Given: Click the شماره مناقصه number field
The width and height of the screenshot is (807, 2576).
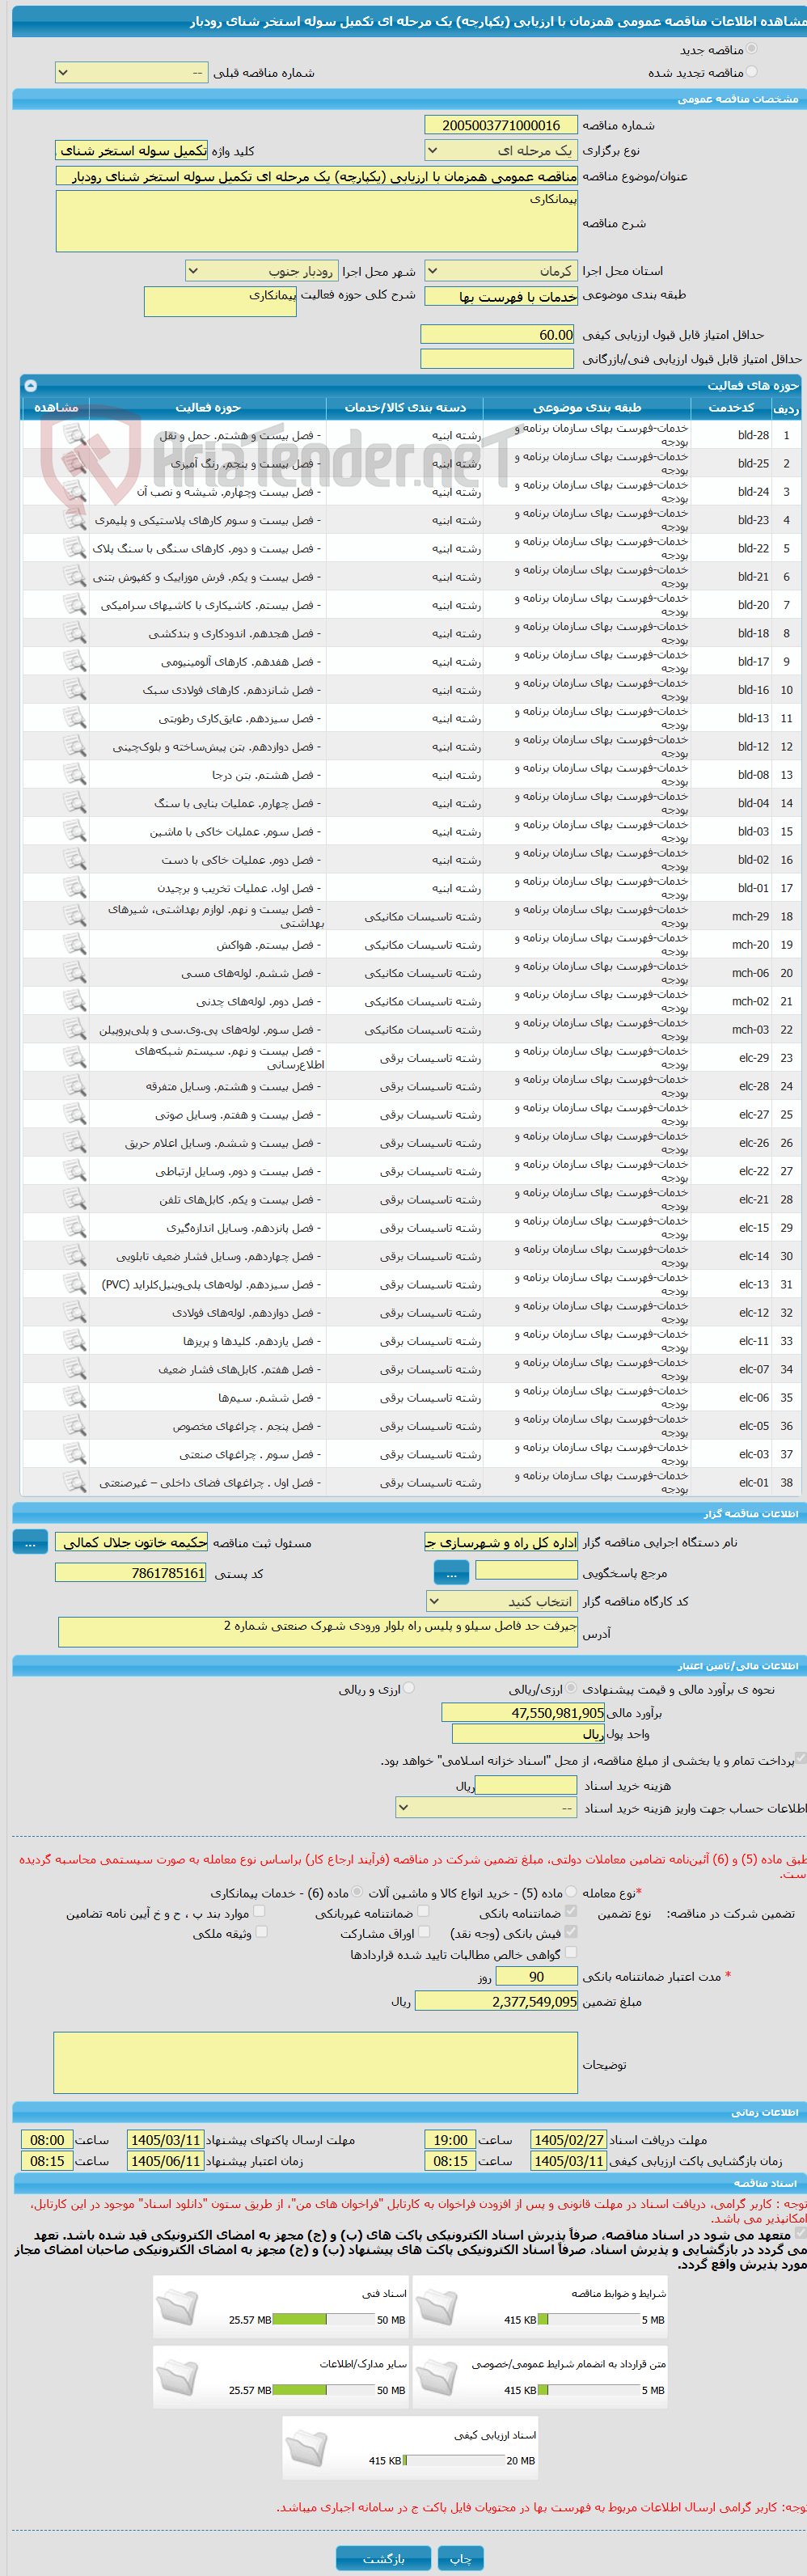Looking at the screenshot, I should pyautogui.click(x=501, y=125).
